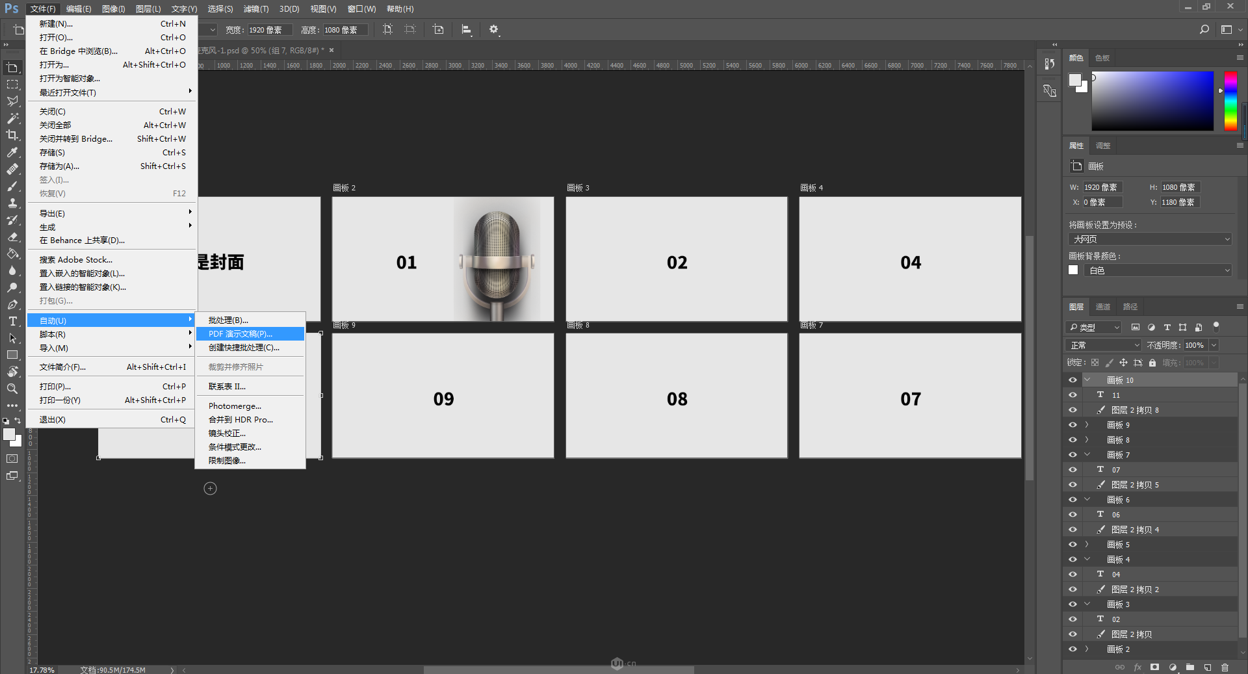Select the Brush tool
1248x674 pixels.
pos(12,186)
